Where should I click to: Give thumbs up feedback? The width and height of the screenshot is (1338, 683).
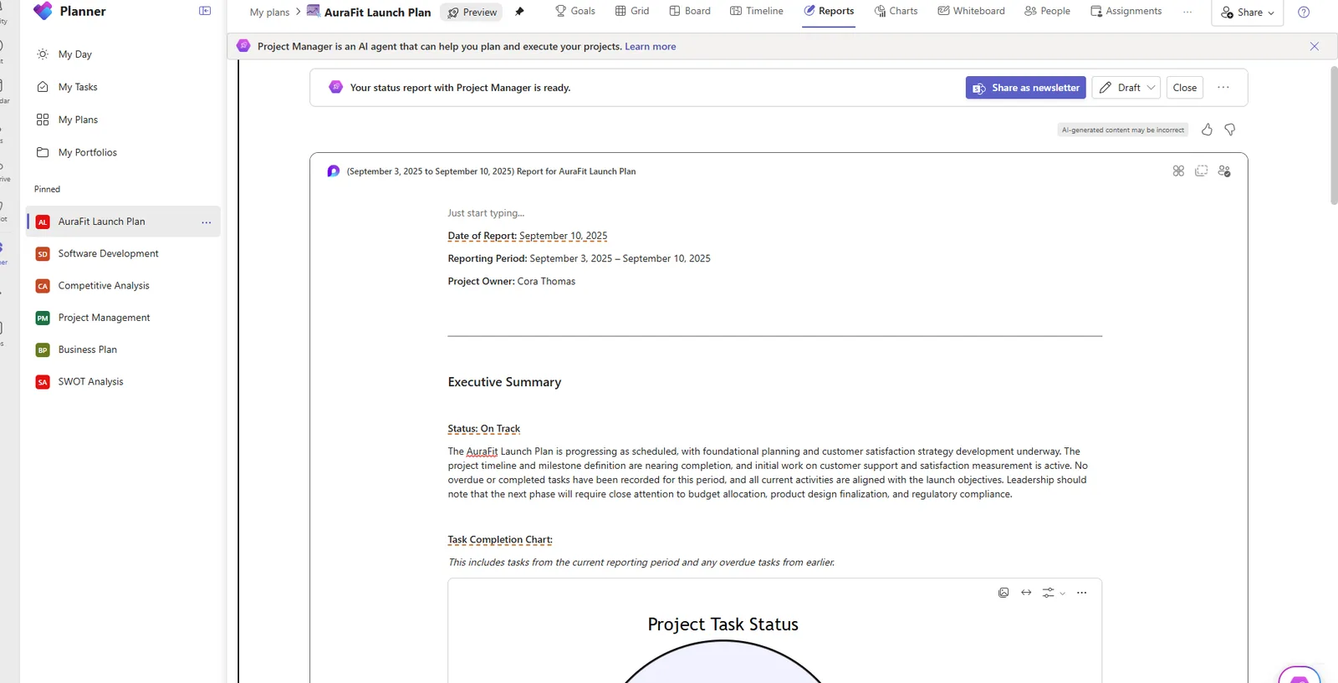pyautogui.click(x=1207, y=130)
